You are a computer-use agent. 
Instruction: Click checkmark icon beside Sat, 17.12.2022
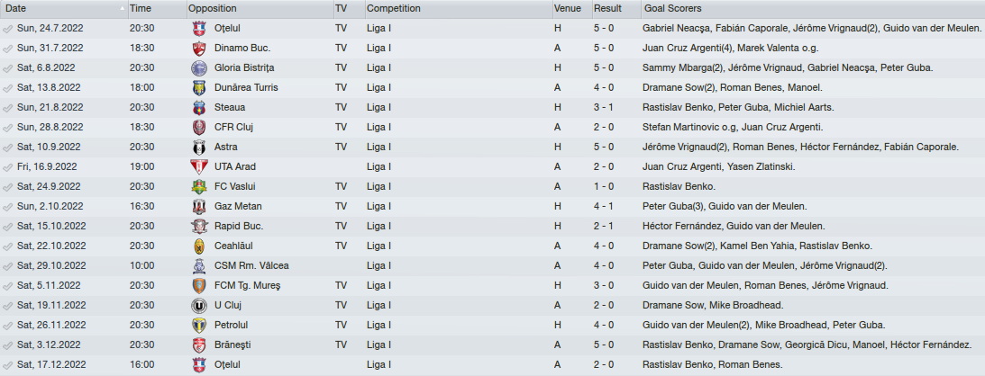pos(8,364)
